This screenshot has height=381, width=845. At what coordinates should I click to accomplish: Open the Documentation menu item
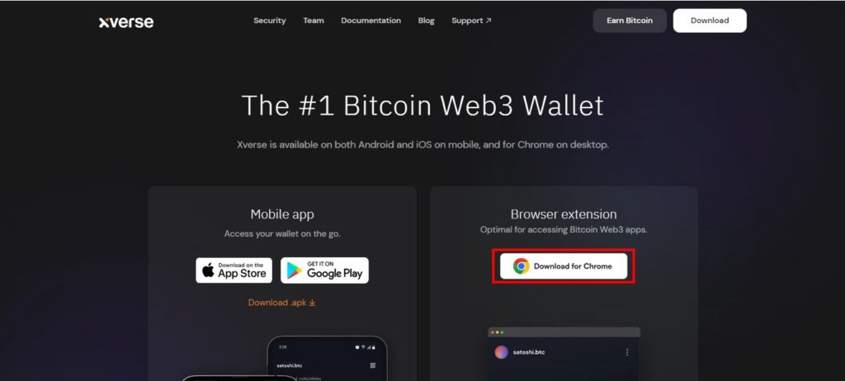[371, 21]
